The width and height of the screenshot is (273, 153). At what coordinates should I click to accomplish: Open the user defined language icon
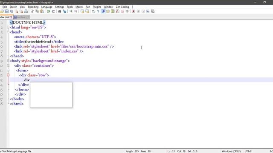108,11
